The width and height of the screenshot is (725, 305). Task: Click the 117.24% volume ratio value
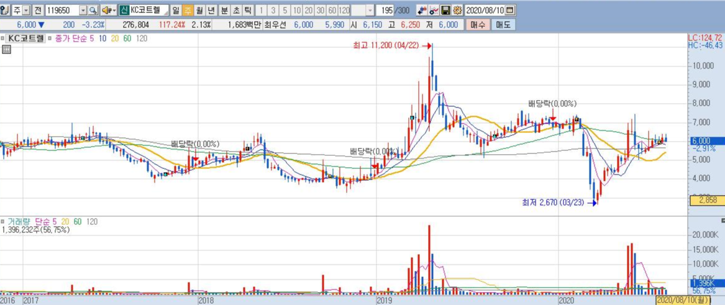(x=171, y=25)
